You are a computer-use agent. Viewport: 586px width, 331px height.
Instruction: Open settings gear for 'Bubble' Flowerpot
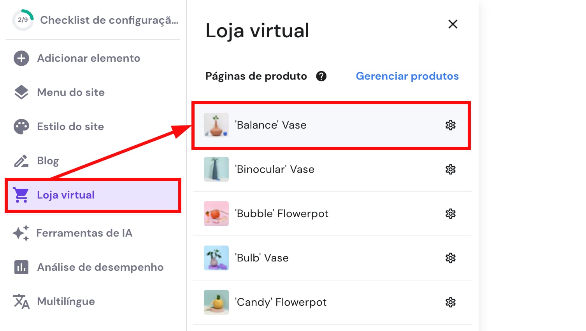(x=450, y=214)
